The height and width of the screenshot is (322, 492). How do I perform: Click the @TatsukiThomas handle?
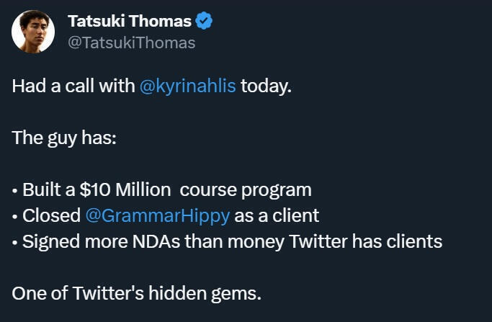[131, 43]
